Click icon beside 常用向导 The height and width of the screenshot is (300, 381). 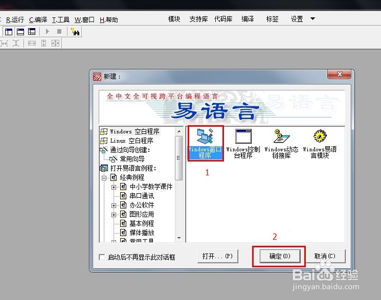pos(114,159)
